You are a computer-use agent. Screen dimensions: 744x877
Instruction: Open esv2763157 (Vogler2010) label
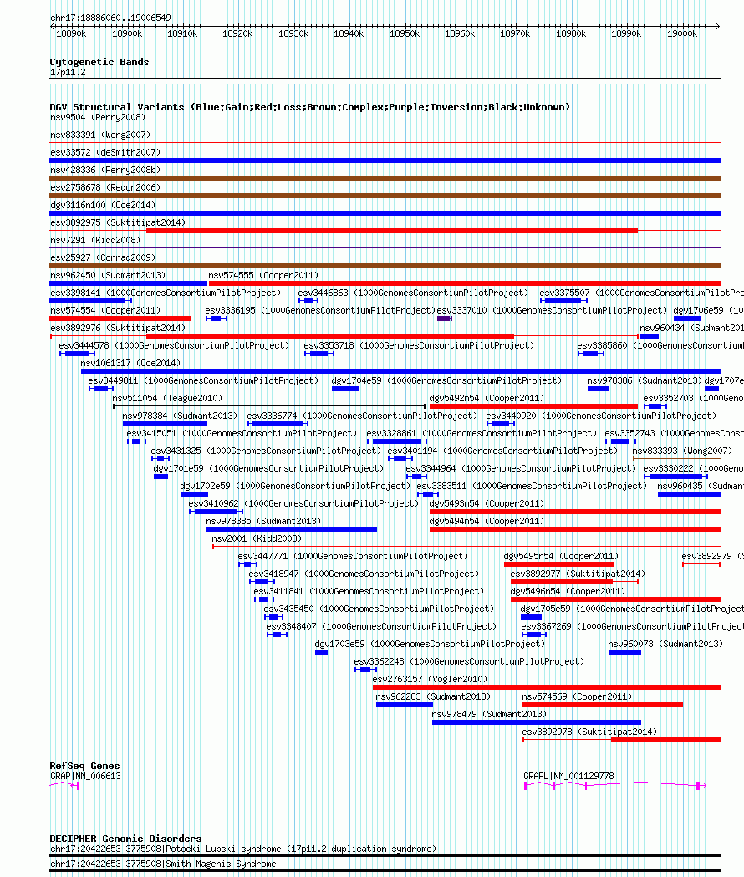[x=430, y=679]
